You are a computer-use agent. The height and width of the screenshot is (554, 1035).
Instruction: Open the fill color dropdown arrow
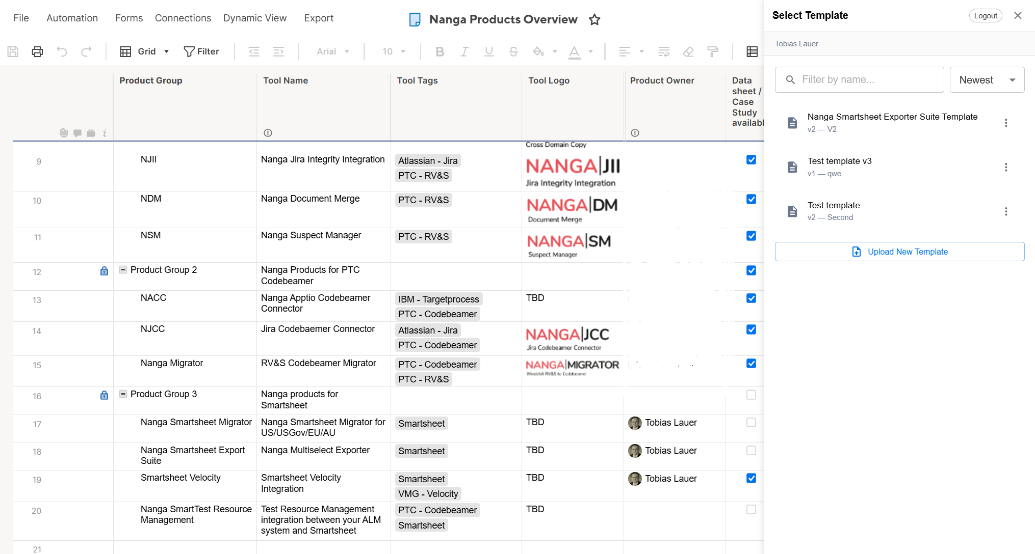tap(555, 51)
